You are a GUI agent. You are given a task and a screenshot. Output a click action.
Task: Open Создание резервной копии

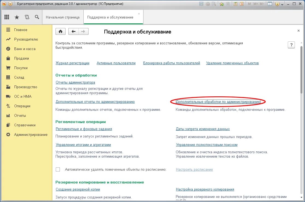click(78, 189)
